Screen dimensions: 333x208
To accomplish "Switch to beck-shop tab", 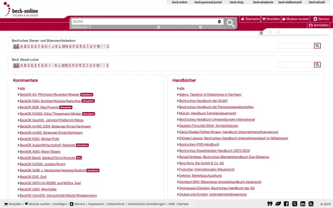I will pyautogui.click(x=236, y=2).
